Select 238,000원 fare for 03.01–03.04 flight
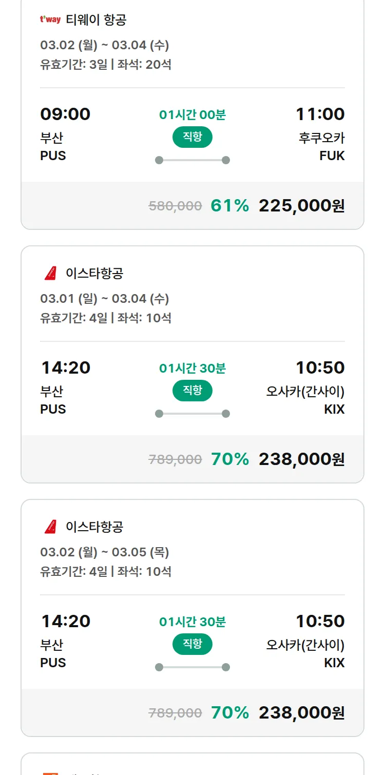 pos(301,459)
